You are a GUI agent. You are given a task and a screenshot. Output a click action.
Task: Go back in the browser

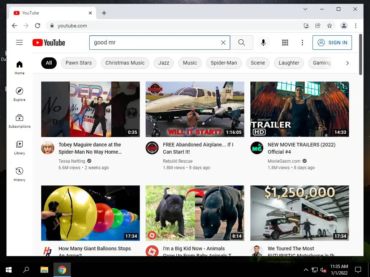14,26
